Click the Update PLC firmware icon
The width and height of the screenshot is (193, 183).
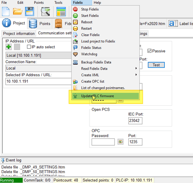(x=75, y=96)
